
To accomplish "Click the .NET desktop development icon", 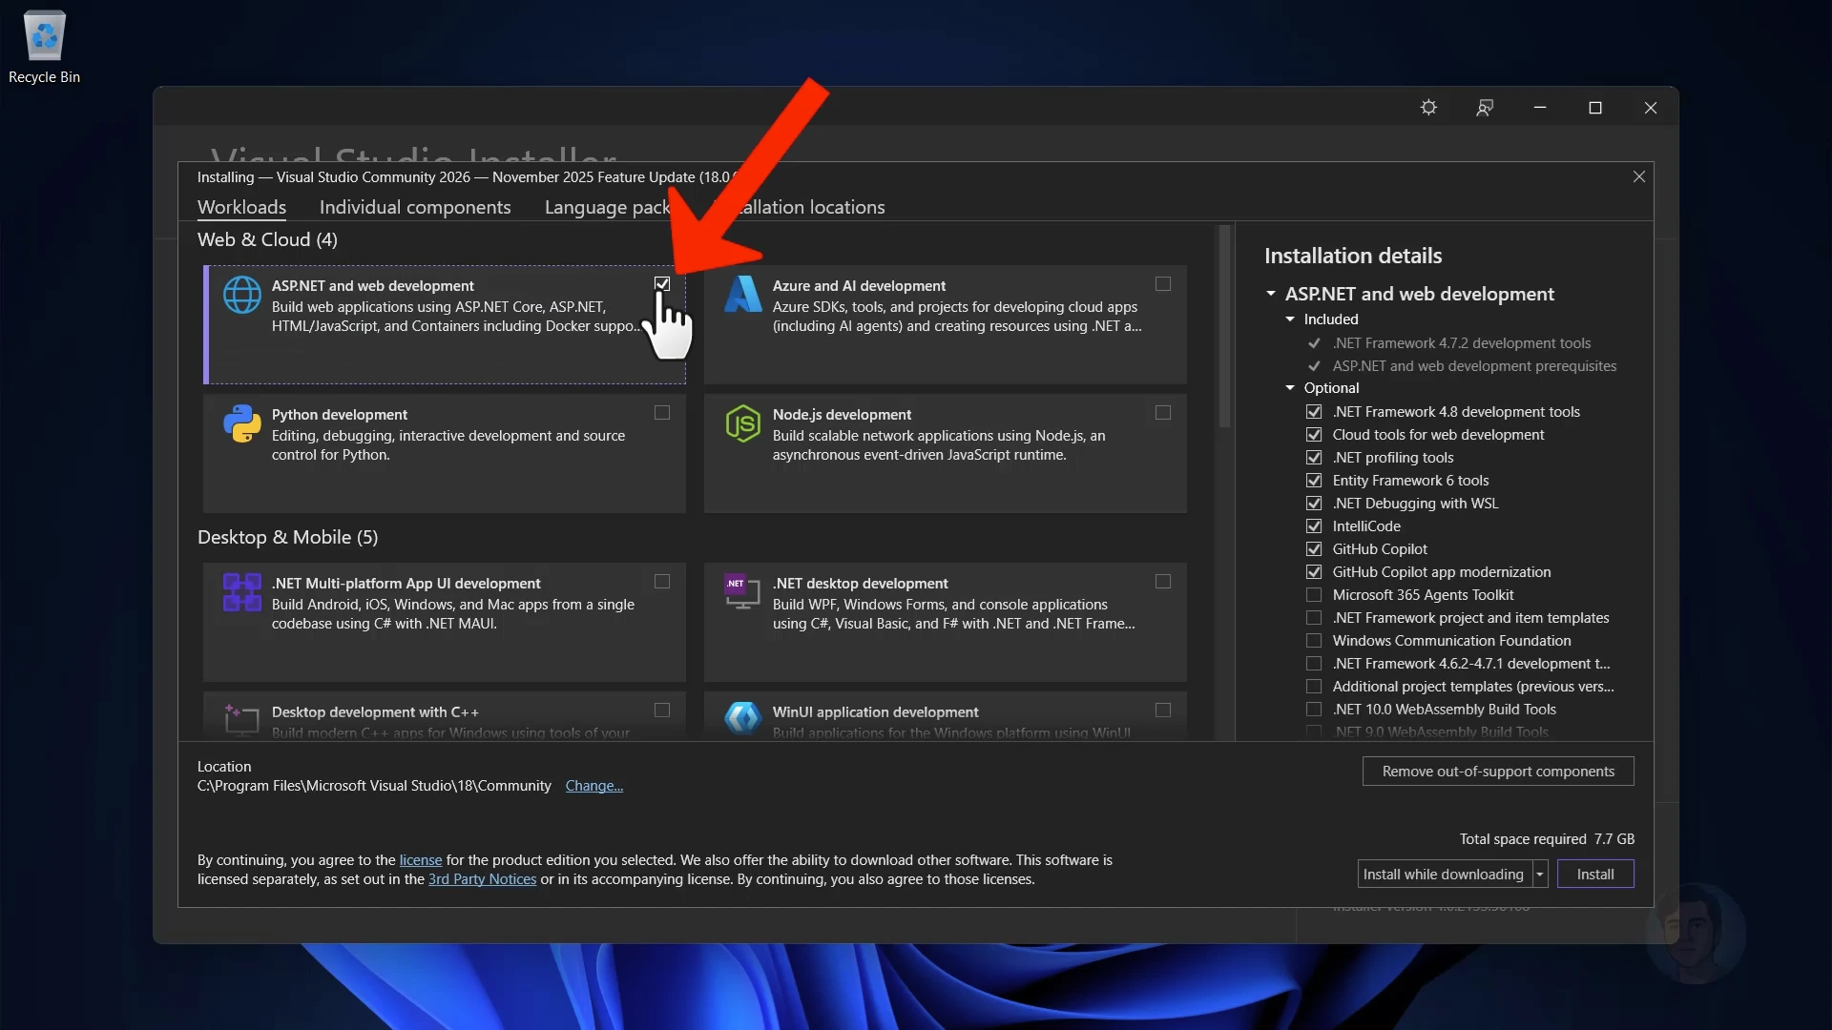I will [741, 592].
